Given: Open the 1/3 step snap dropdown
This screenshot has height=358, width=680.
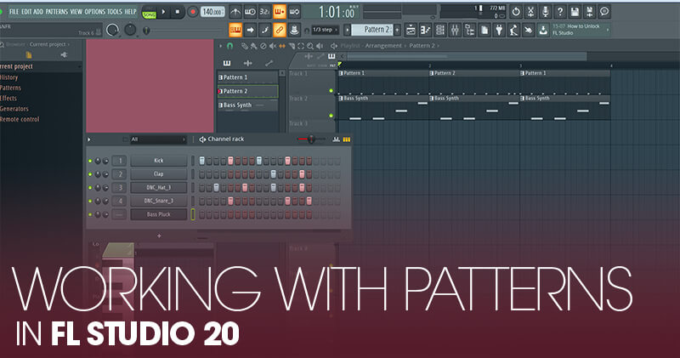Looking at the screenshot, I should click(x=326, y=30).
